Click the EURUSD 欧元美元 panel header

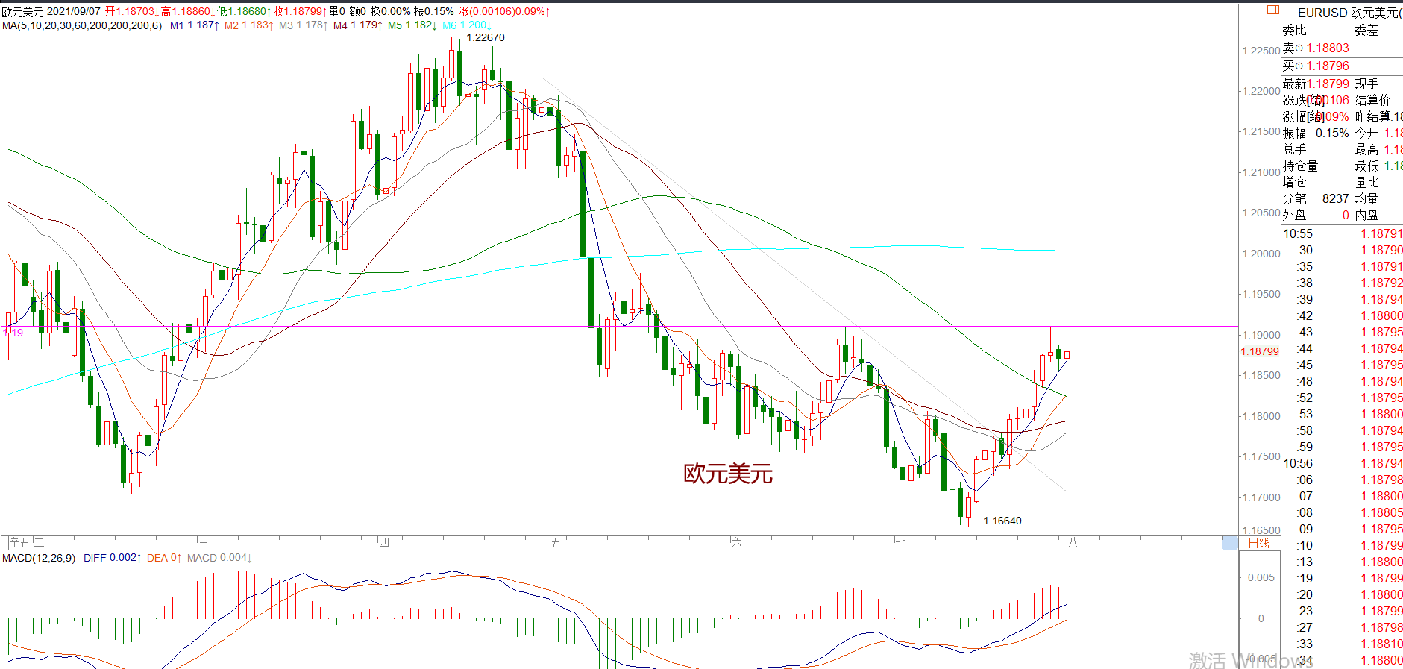(1350, 13)
